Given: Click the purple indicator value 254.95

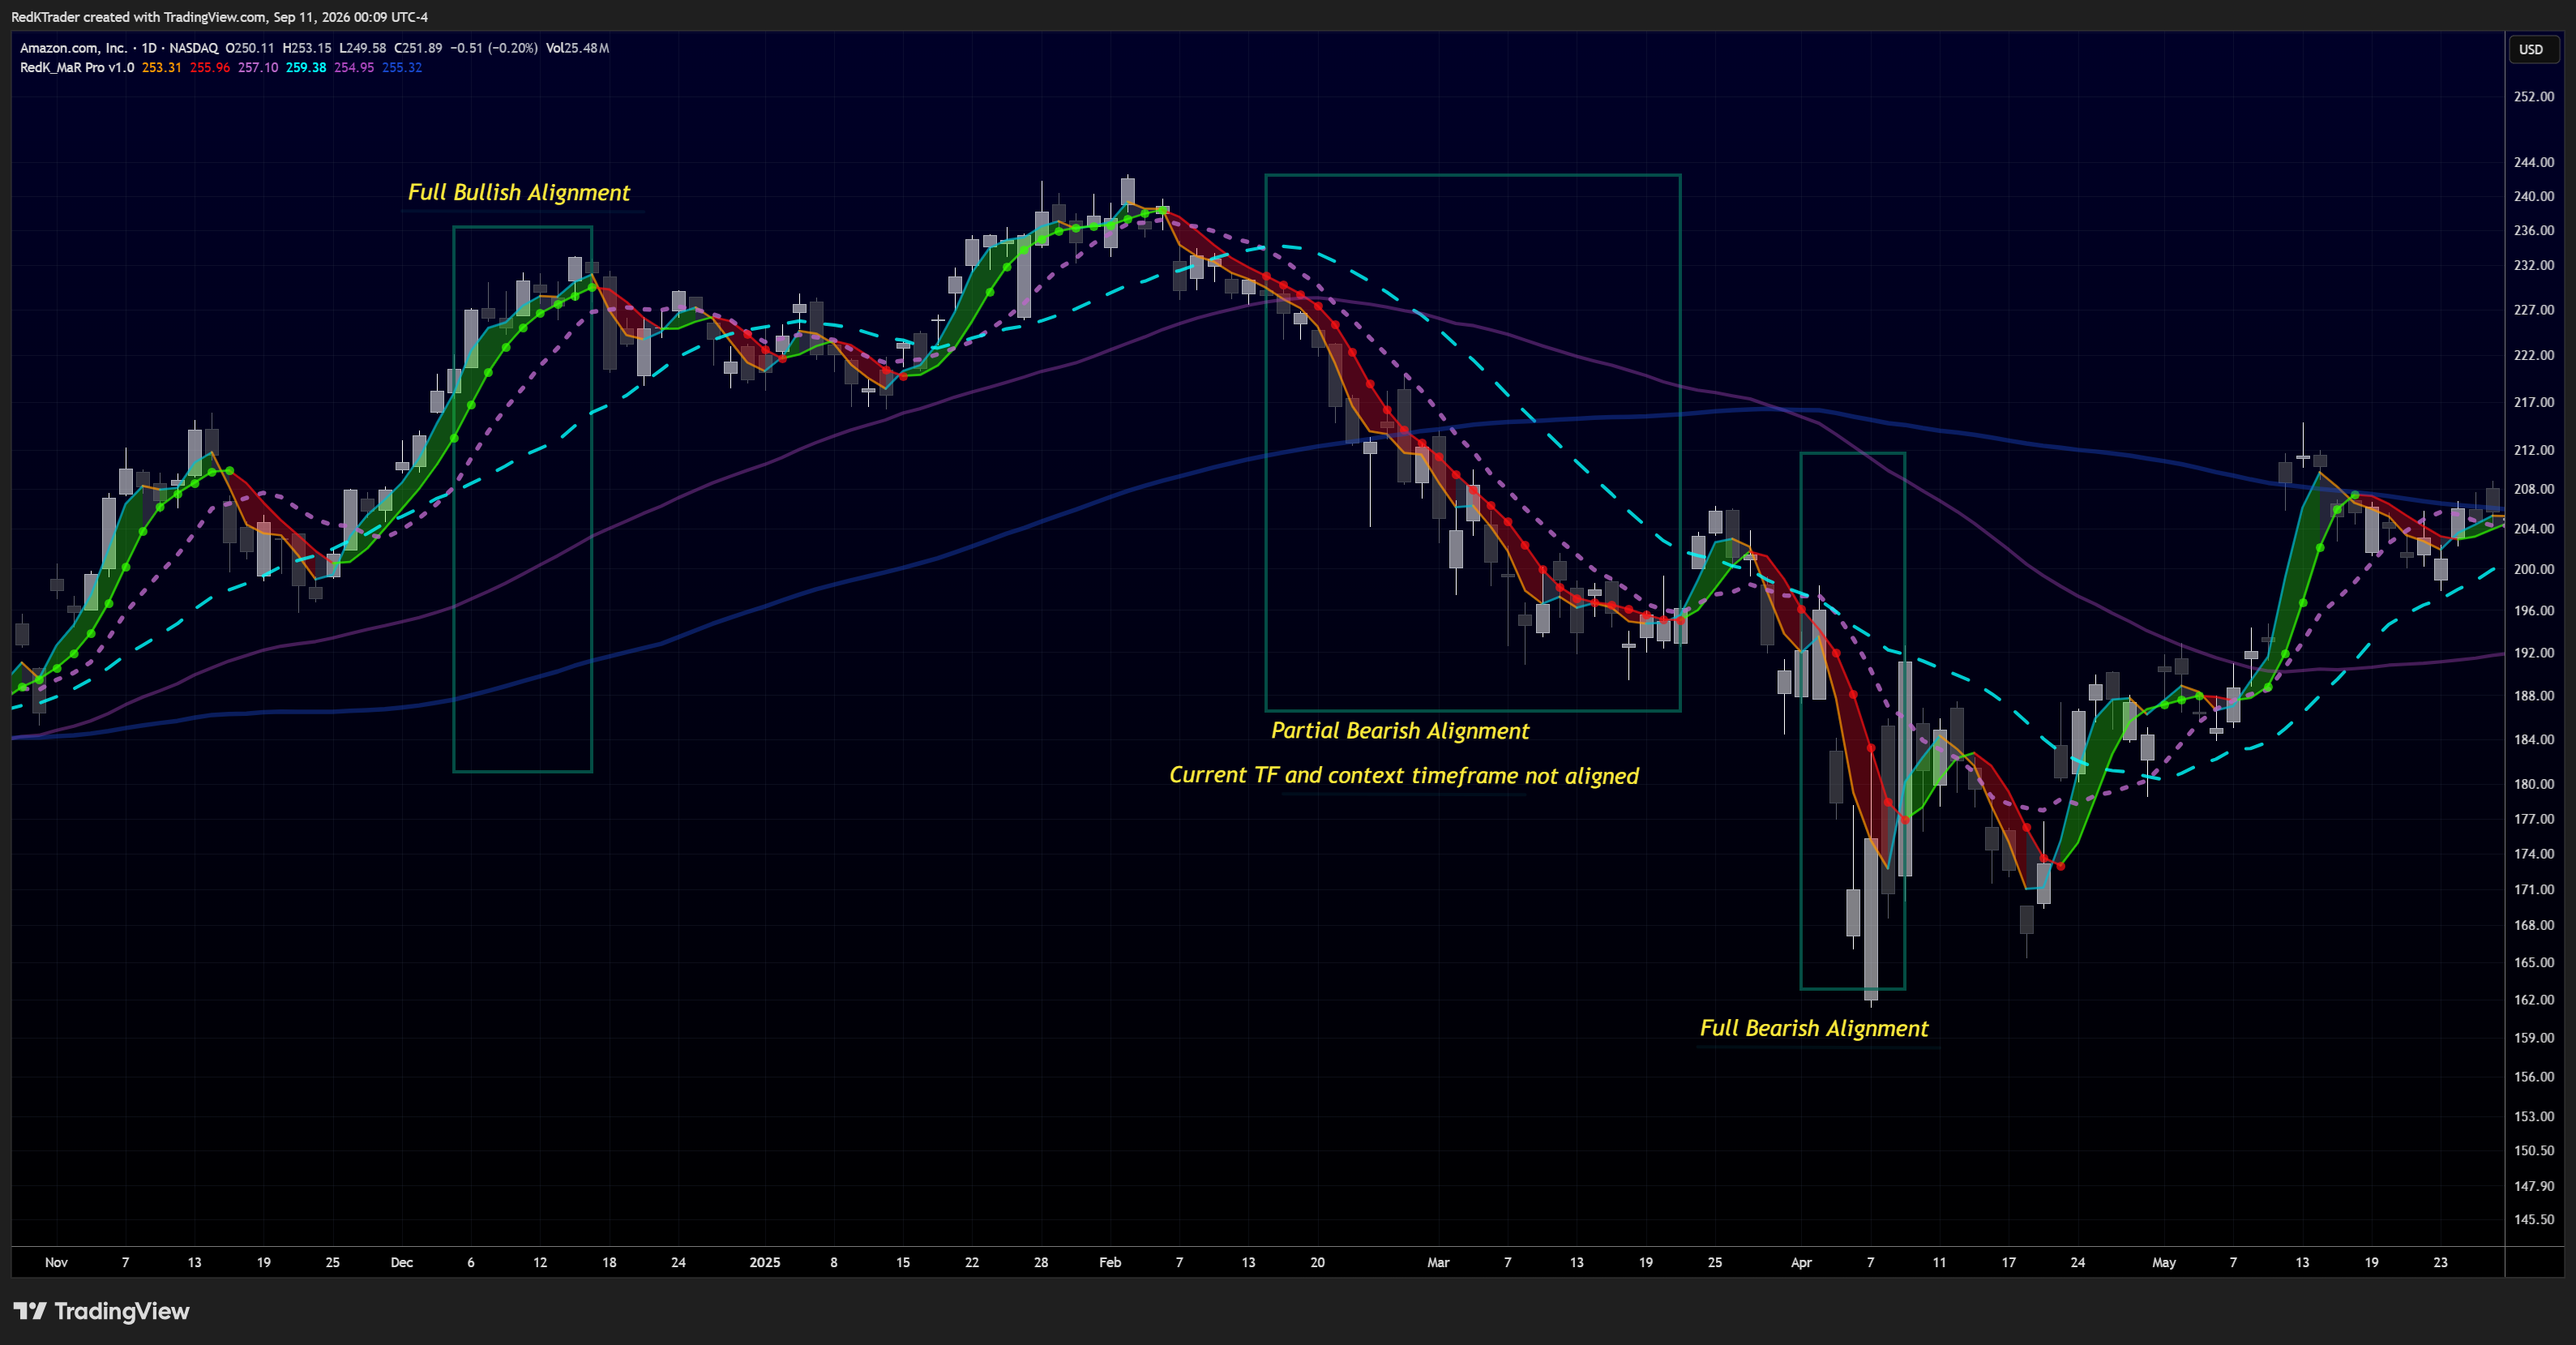Looking at the screenshot, I should [354, 68].
